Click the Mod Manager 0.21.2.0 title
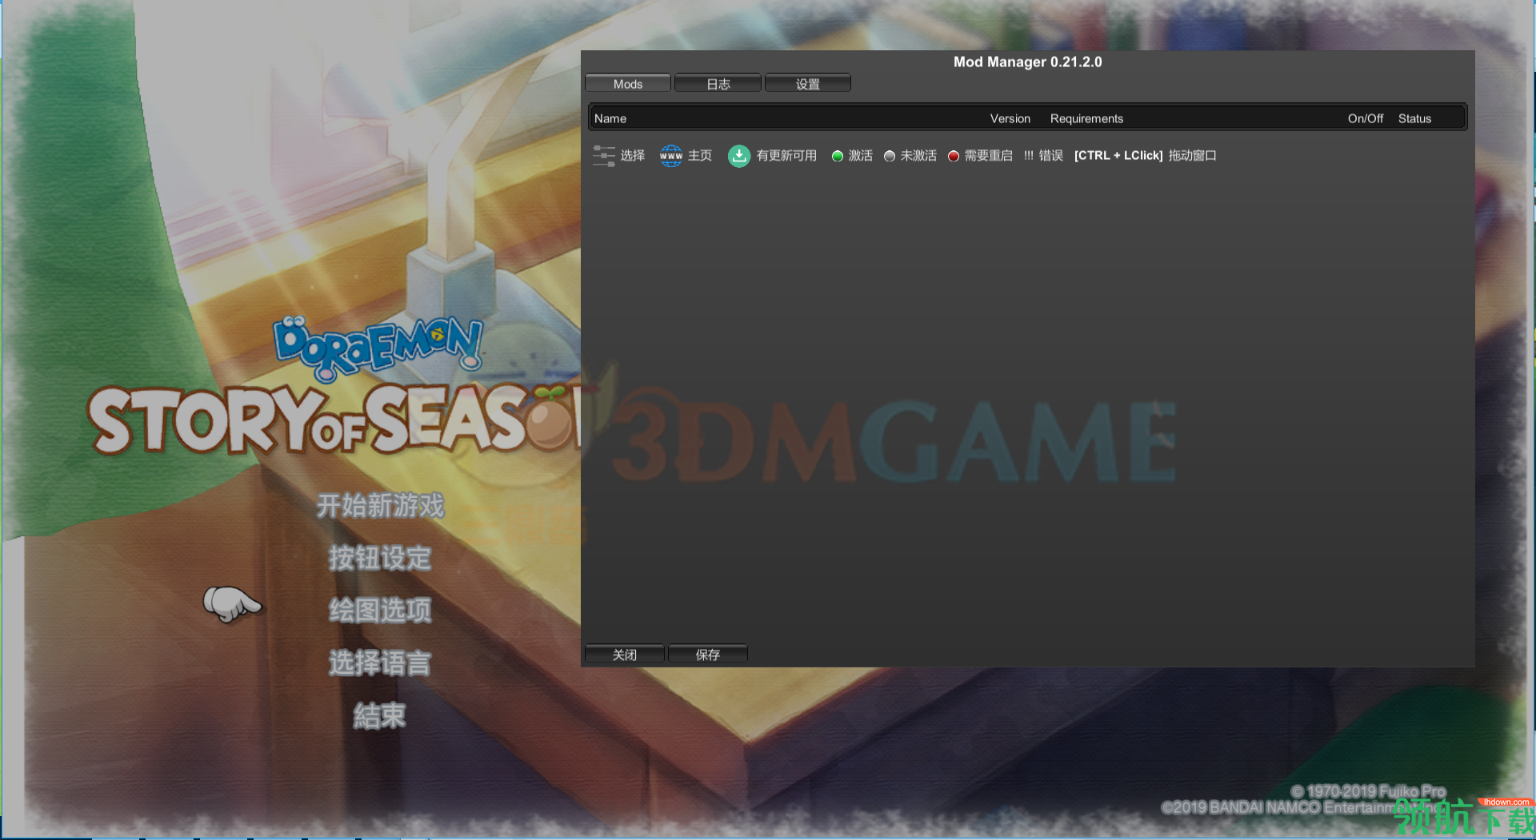1536x840 pixels. tap(1027, 62)
